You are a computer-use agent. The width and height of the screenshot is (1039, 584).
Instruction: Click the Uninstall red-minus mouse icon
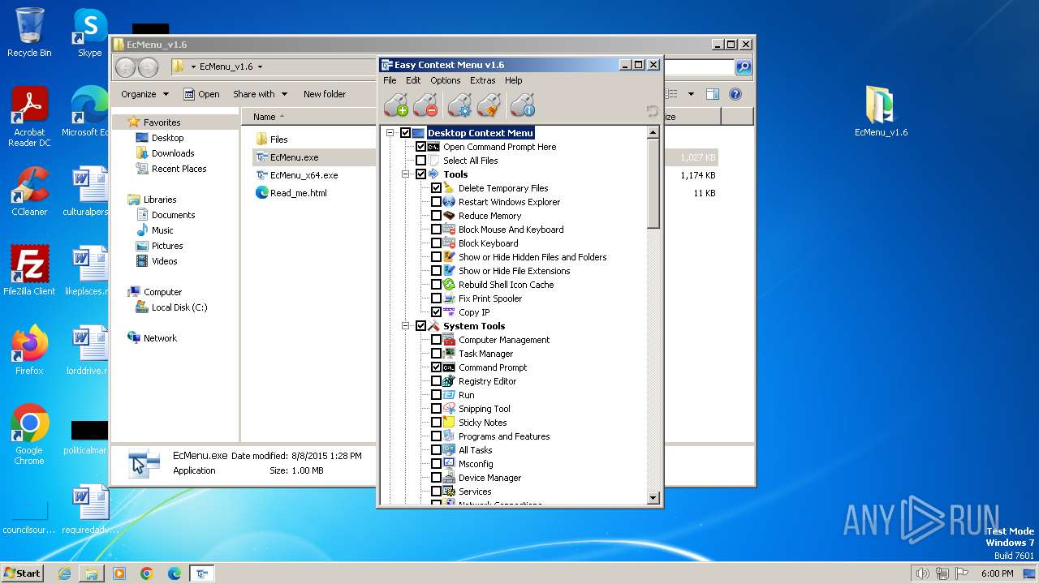pyautogui.click(x=425, y=105)
